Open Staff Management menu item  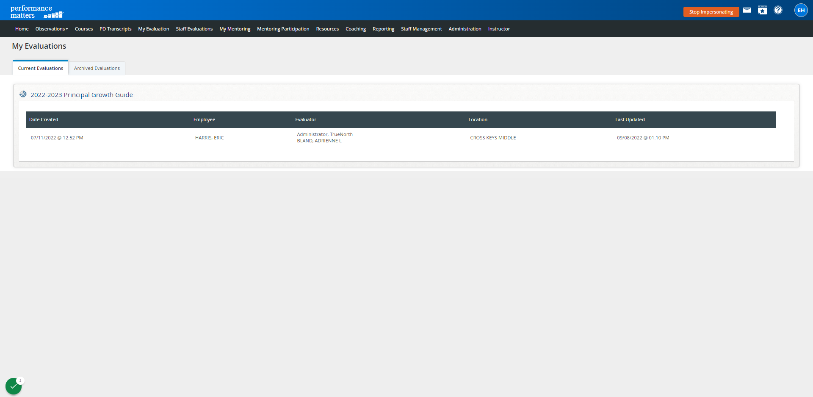(421, 29)
